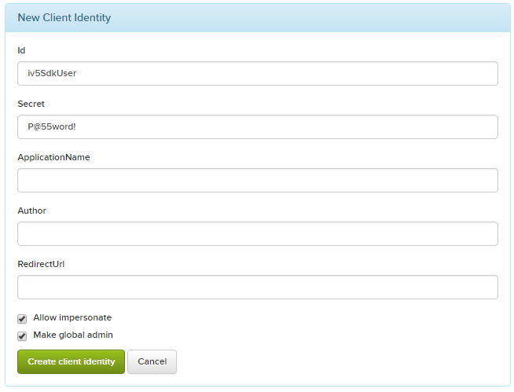Viewport: 514px width, 392px height.
Task: Click the 'Id' field label
Action: (21, 50)
